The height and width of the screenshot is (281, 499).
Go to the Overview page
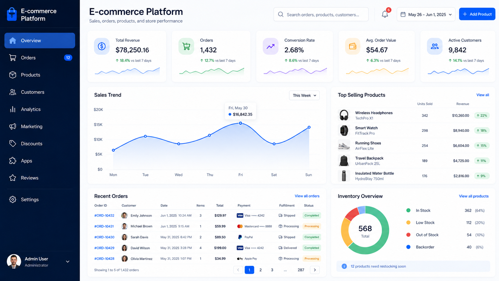[40, 40]
